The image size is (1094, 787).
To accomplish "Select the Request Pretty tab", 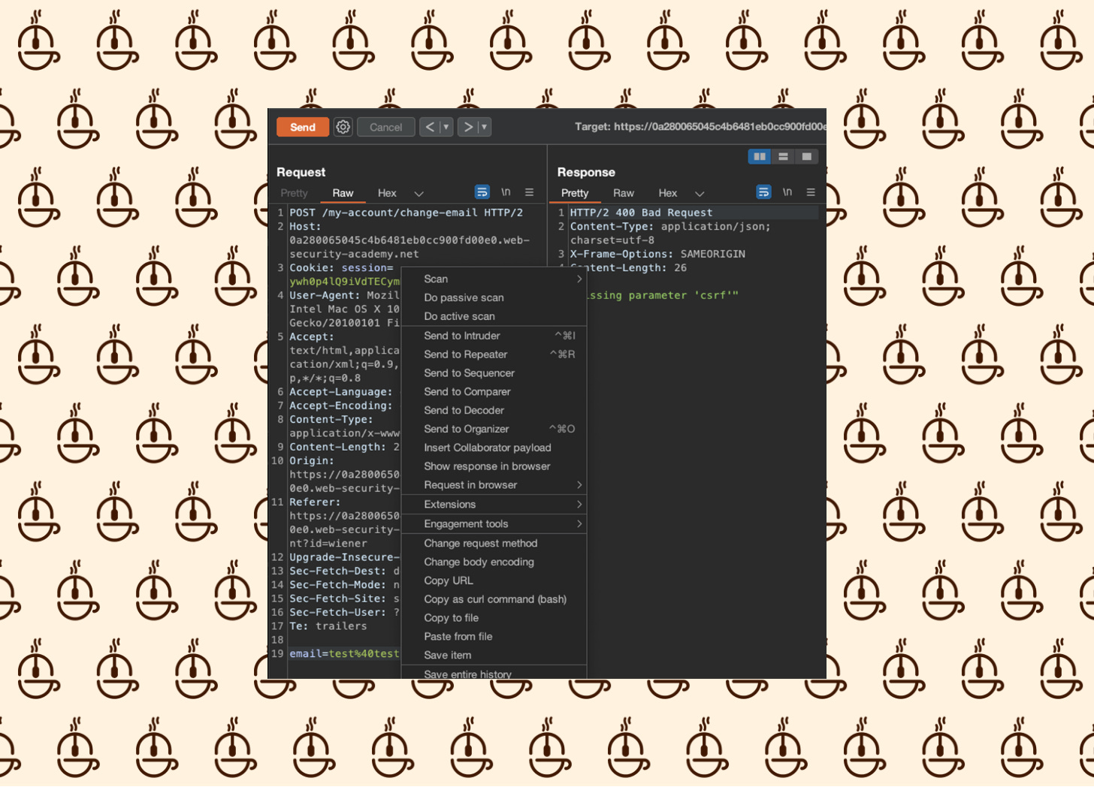I will tap(294, 193).
